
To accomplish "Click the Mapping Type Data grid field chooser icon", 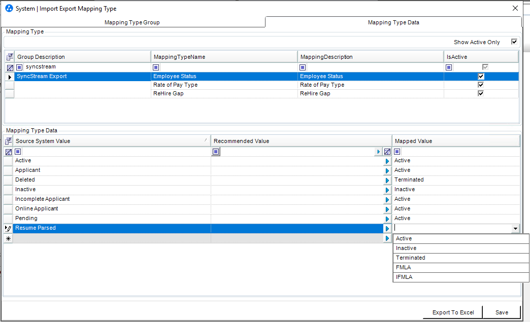I will click(9, 141).
